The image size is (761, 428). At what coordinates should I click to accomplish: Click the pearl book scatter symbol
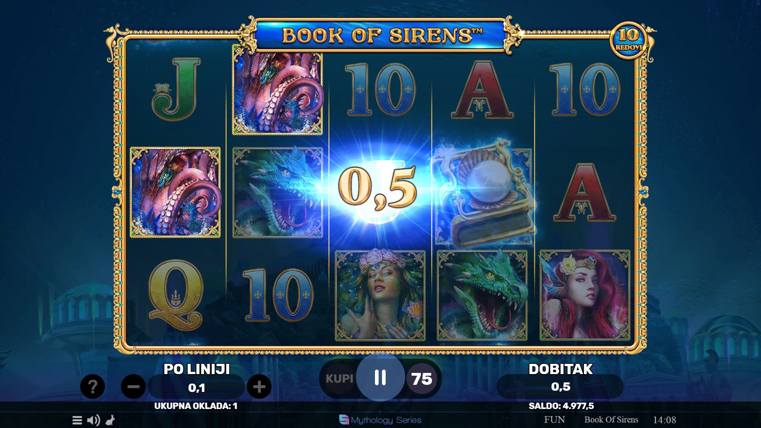(484, 193)
